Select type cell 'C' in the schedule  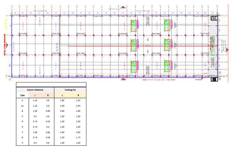[22, 116]
